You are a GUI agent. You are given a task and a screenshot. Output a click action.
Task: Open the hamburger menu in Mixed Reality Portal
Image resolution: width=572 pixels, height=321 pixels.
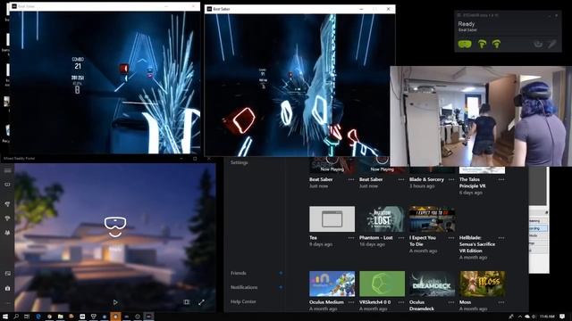point(7,170)
